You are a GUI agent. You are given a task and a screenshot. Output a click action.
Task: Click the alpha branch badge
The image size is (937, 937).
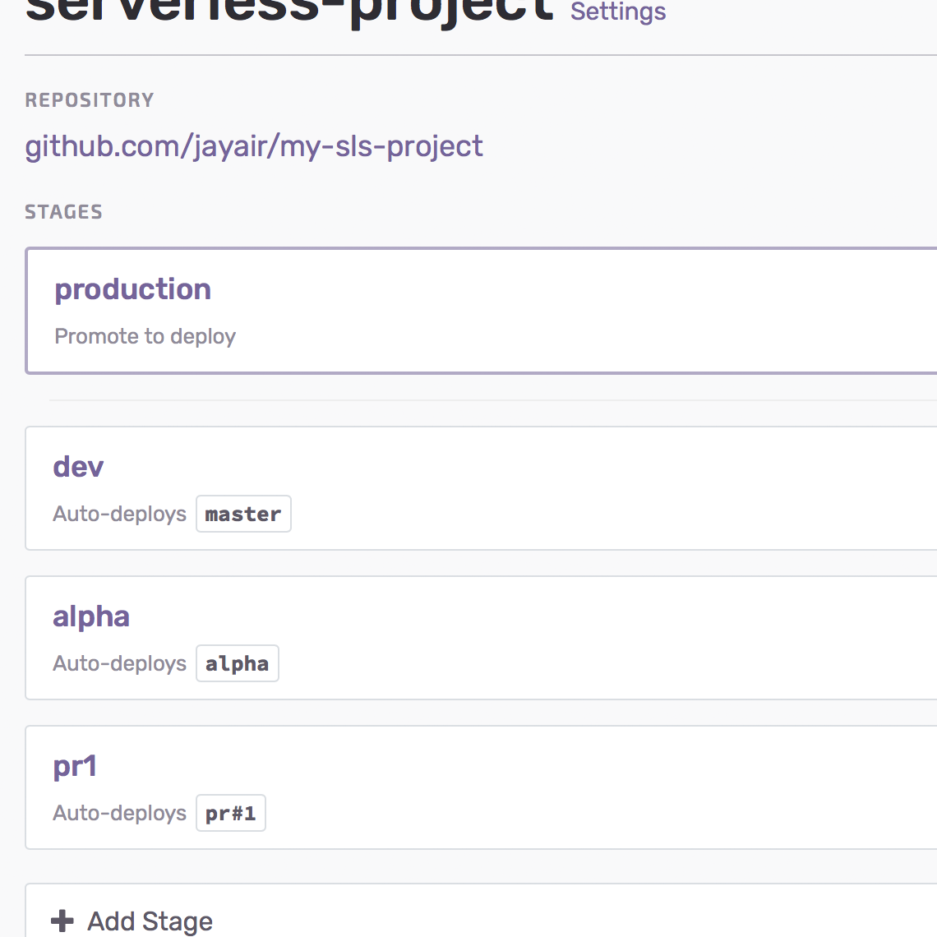click(x=238, y=663)
